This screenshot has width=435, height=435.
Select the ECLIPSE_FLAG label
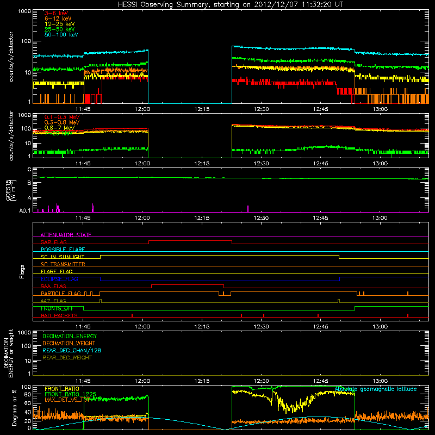(59, 279)
